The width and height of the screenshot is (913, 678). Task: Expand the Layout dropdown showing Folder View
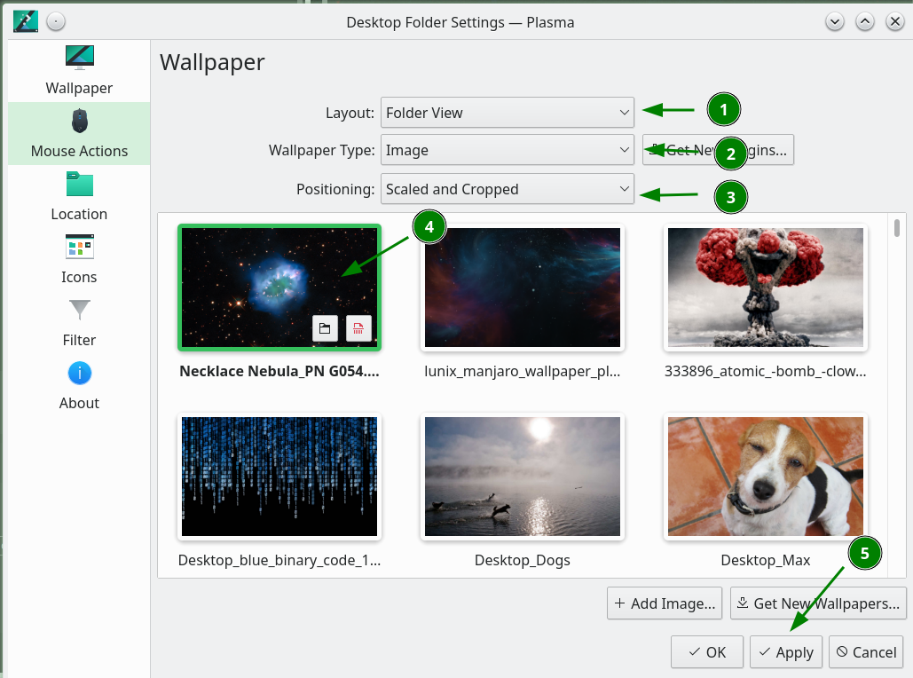point(507,113)
